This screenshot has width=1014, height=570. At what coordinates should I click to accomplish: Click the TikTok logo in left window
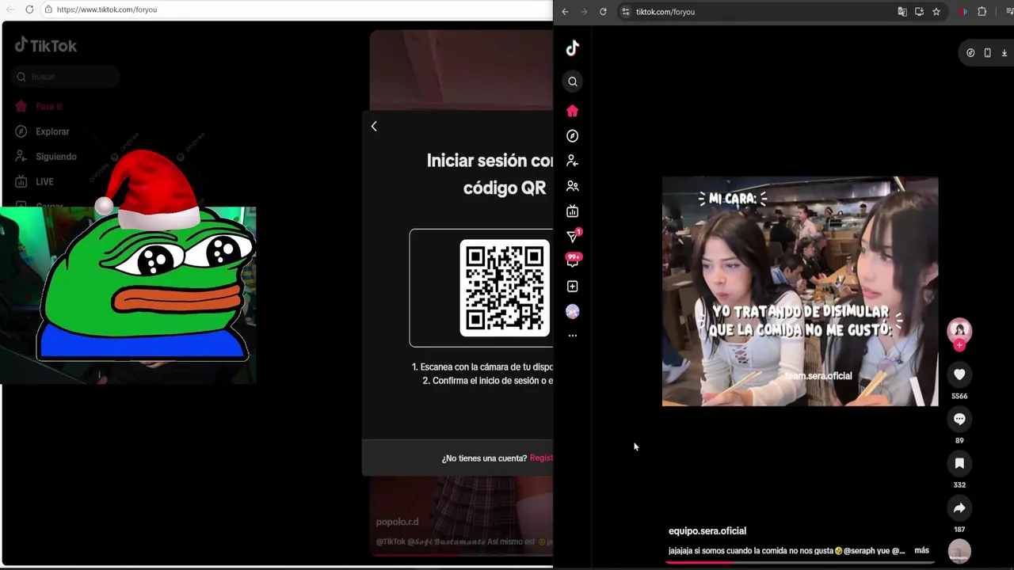pos(46,45)
